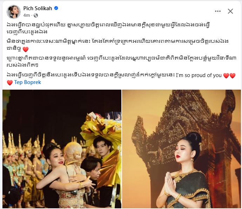
Task: Click the Khmer paragraph ending with one heart
Action: pos(117,45)
